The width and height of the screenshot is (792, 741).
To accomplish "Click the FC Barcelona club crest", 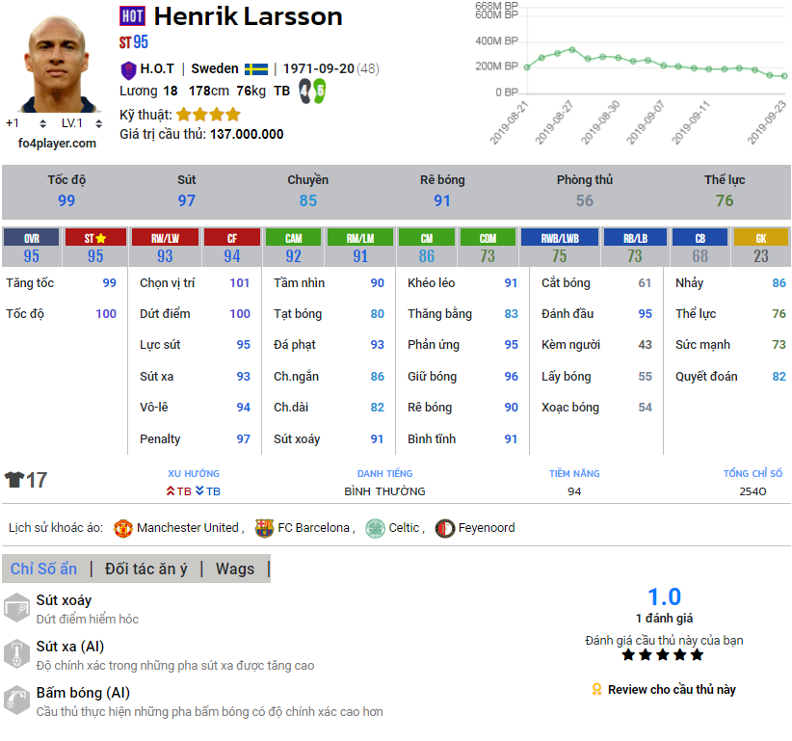I will pyautogui.click(x=264, y=528).
